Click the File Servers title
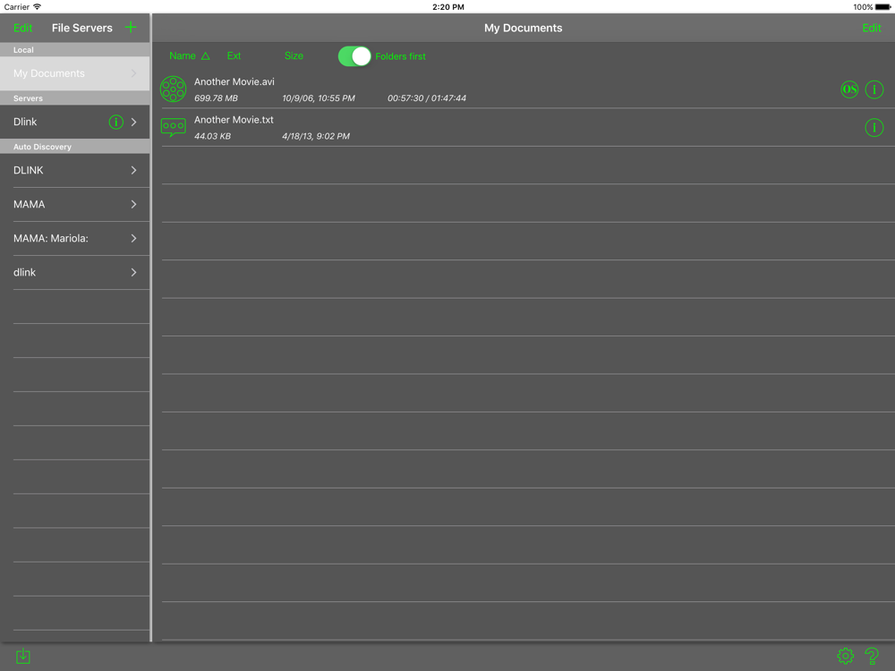895x671 pixels. 82,28
